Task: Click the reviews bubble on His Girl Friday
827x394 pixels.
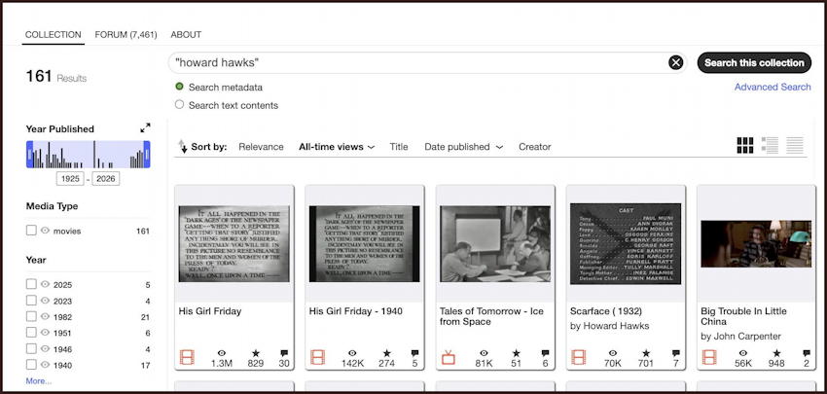Action: point(284,353)
